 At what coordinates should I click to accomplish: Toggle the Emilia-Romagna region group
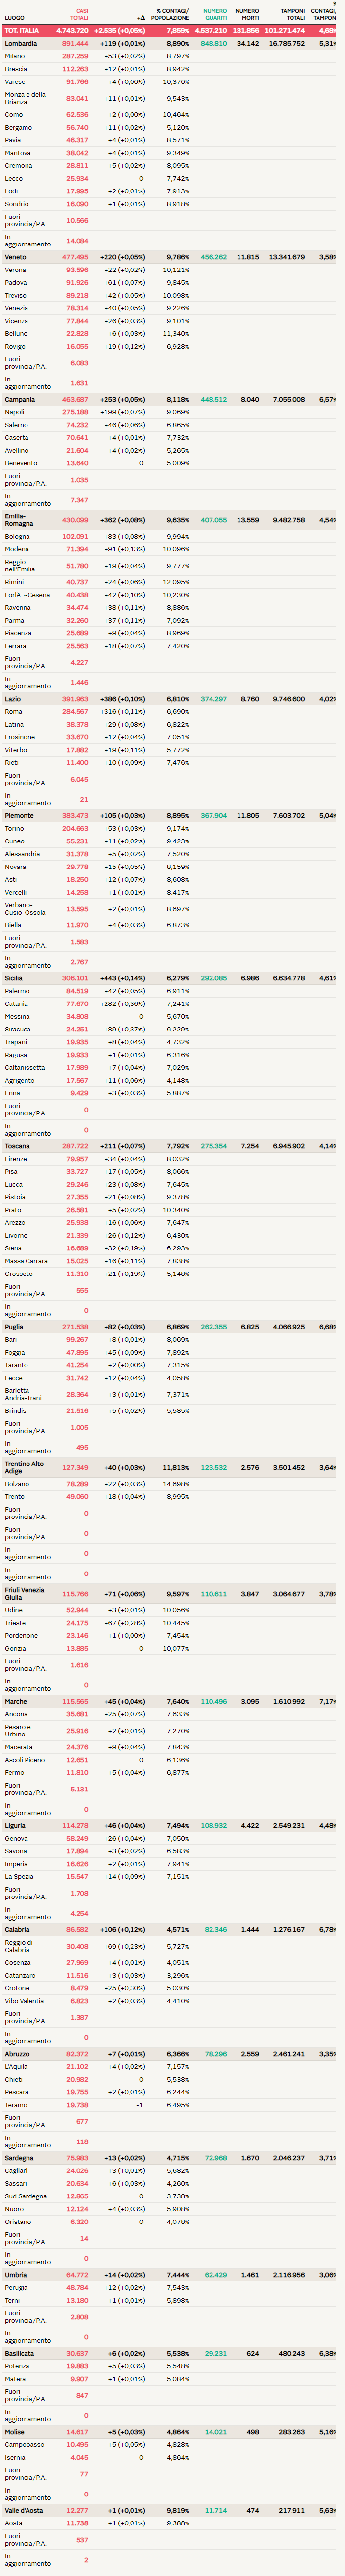[20, 520]
